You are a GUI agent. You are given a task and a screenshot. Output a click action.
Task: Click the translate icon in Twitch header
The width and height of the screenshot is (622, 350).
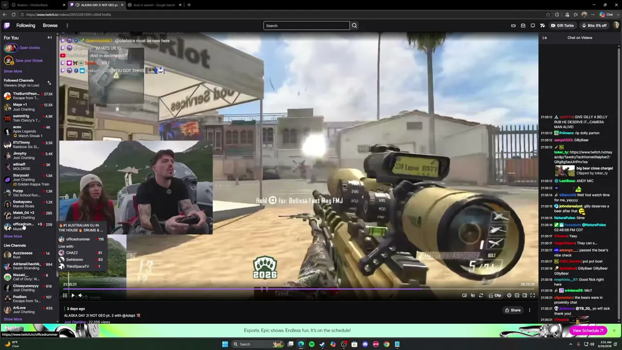(x=542, y=26)
